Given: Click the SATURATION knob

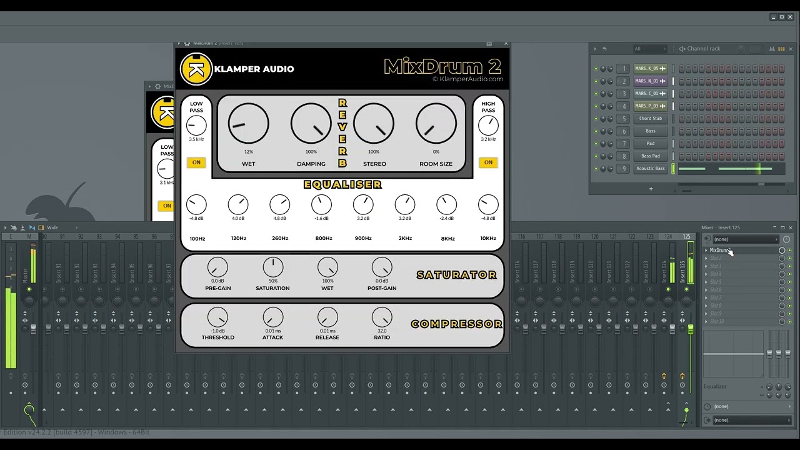Looking at the screenshot, I should (272, 267).
